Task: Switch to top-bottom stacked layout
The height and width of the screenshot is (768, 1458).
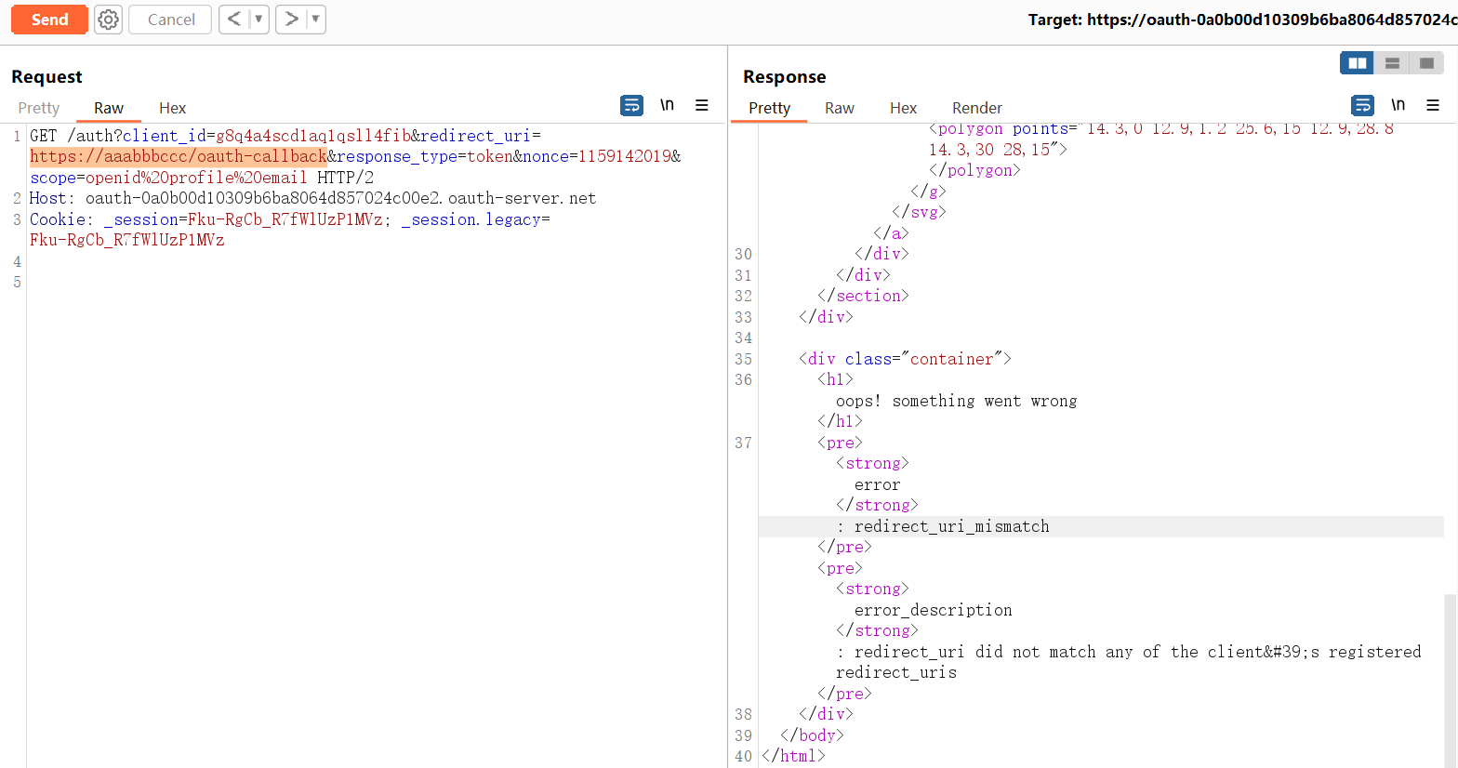Action: click(x=1392, y=63)
